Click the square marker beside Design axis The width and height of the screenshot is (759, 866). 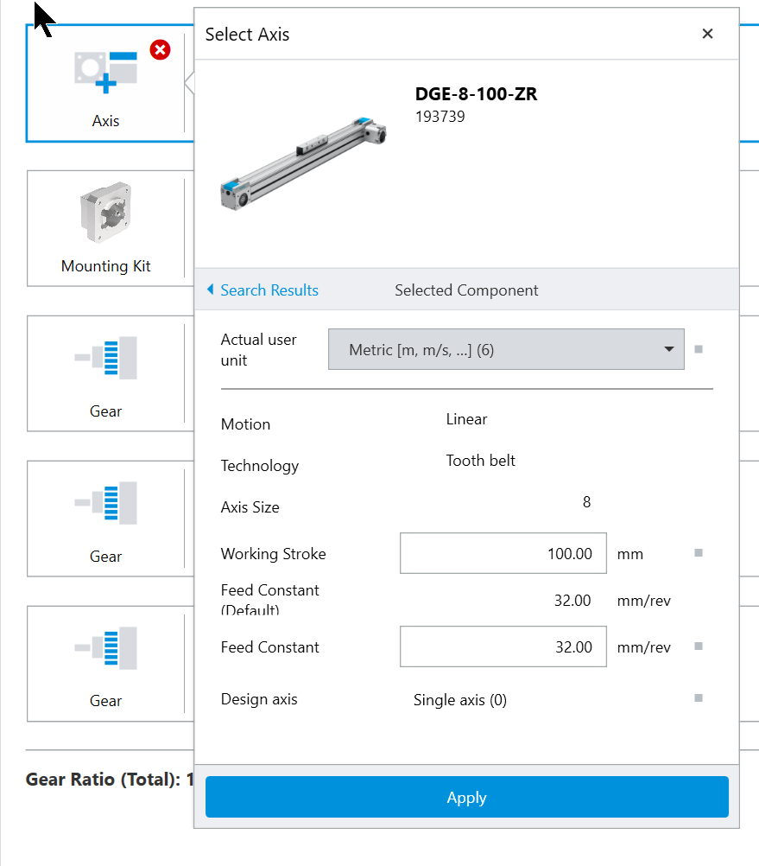(699, 698)
